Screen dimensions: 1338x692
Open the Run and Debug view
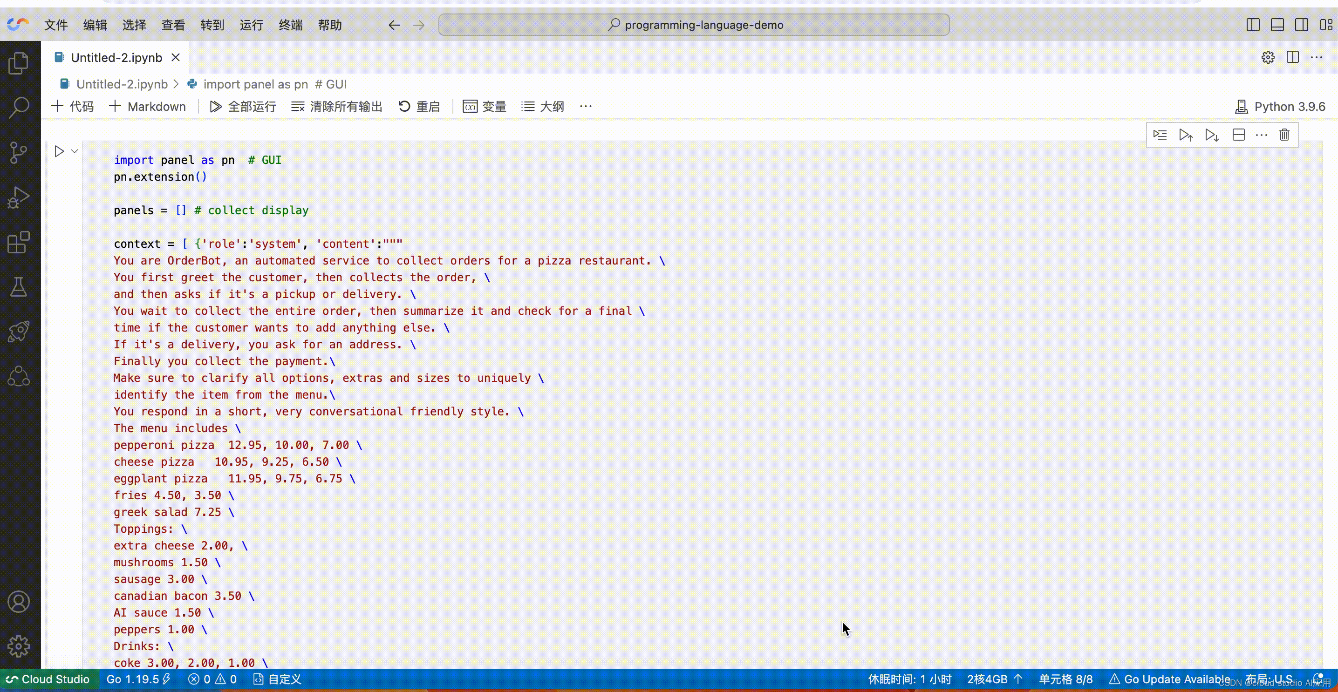19,197
